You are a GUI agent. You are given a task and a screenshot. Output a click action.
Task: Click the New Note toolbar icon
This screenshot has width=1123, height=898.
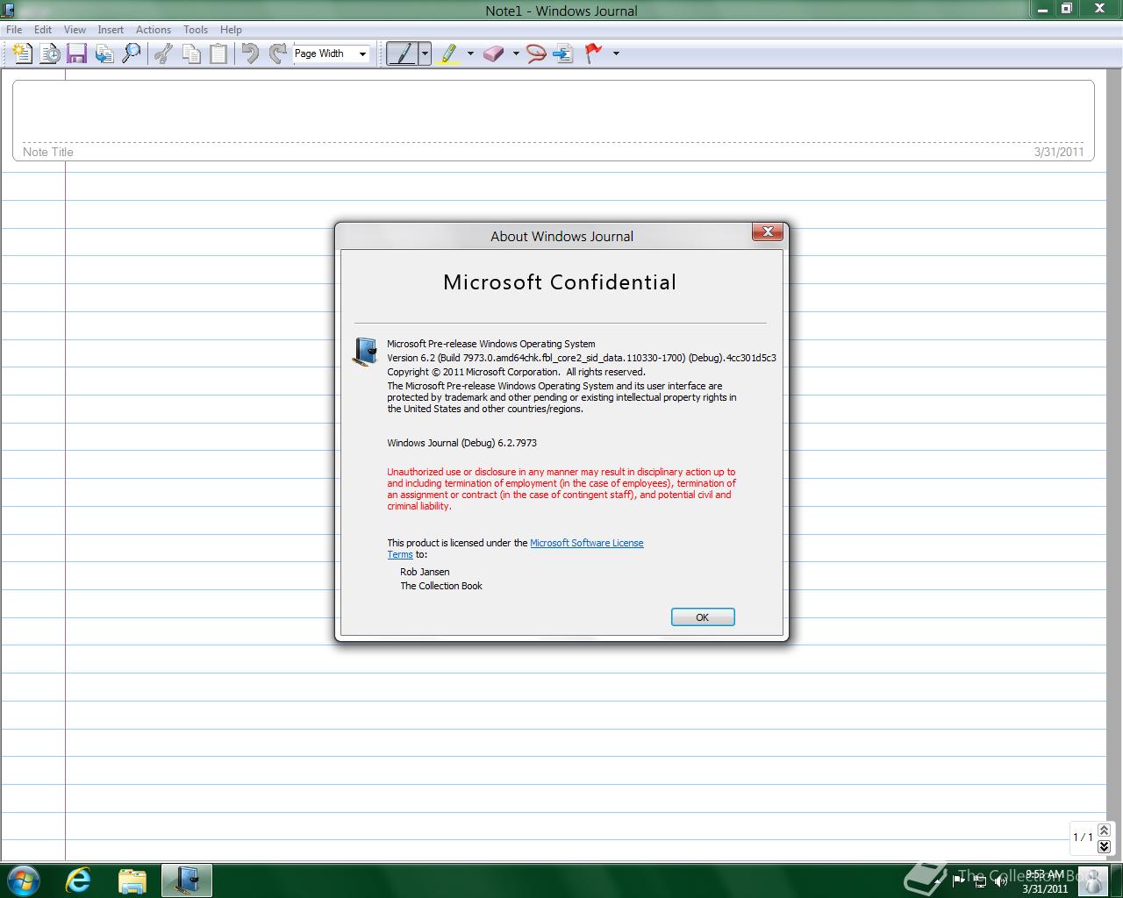click(x=23, y=53)
